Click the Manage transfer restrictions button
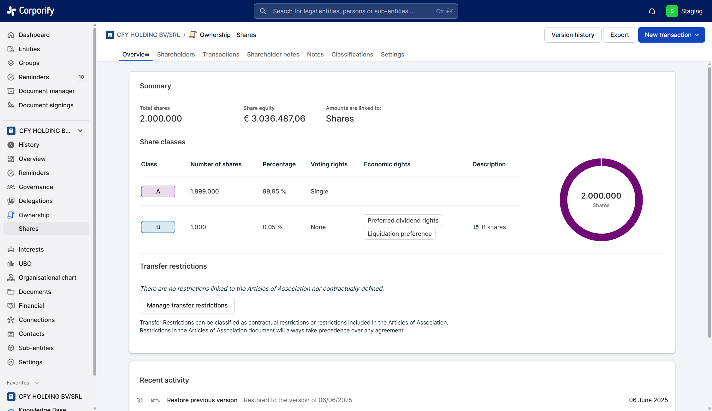Screen dimensions: 712x411 [x=187, y=305]
